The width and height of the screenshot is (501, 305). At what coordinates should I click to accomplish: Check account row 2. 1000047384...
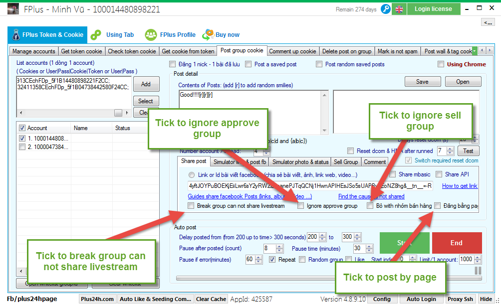click(x=22, y=147)
